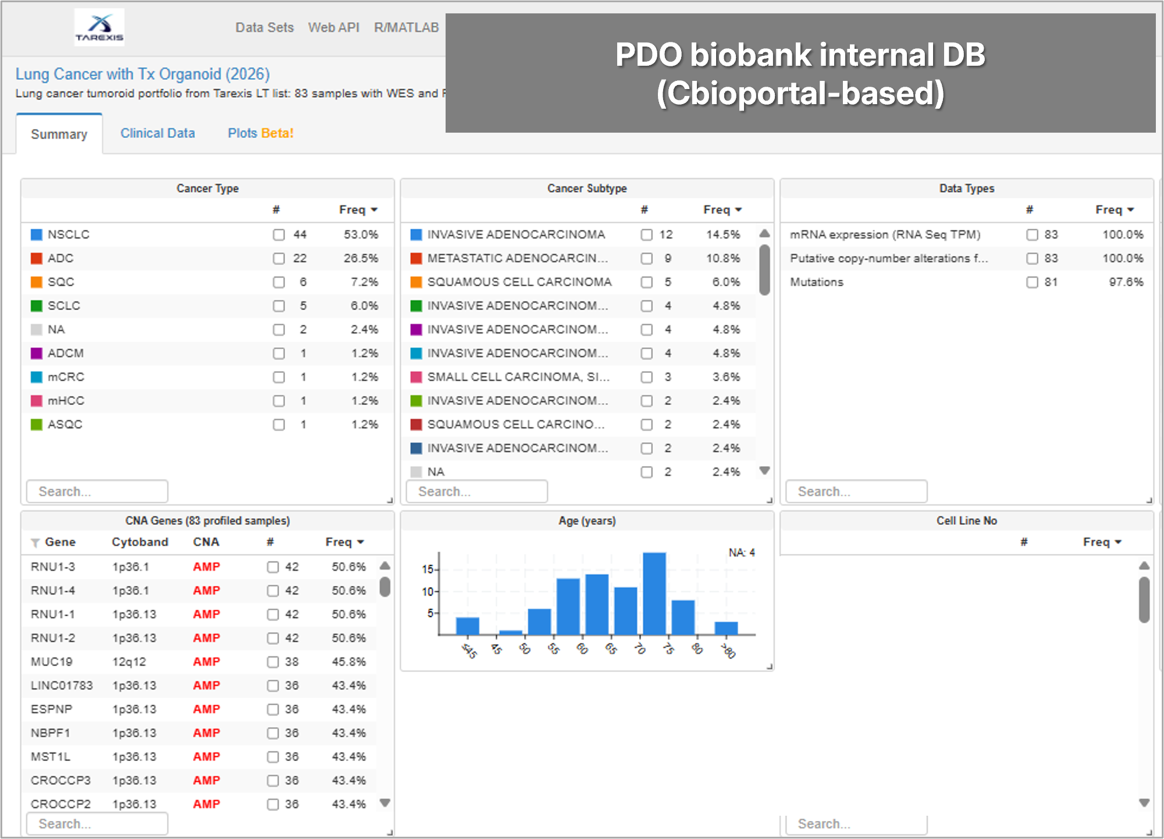This screenshot has height=839, width=1164.
Task: Click the Freq sort caret in Cancer Type panel
Action: click(x=375, y=209)
